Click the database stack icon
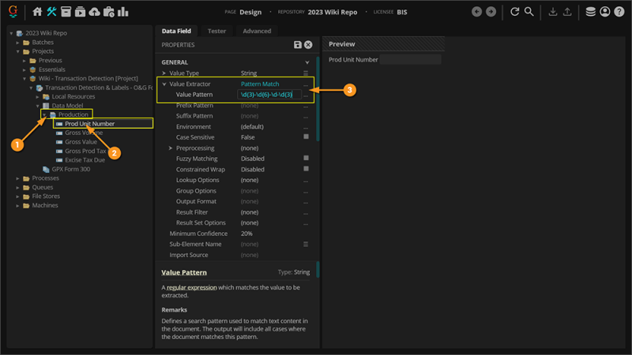 click(590, 12)
